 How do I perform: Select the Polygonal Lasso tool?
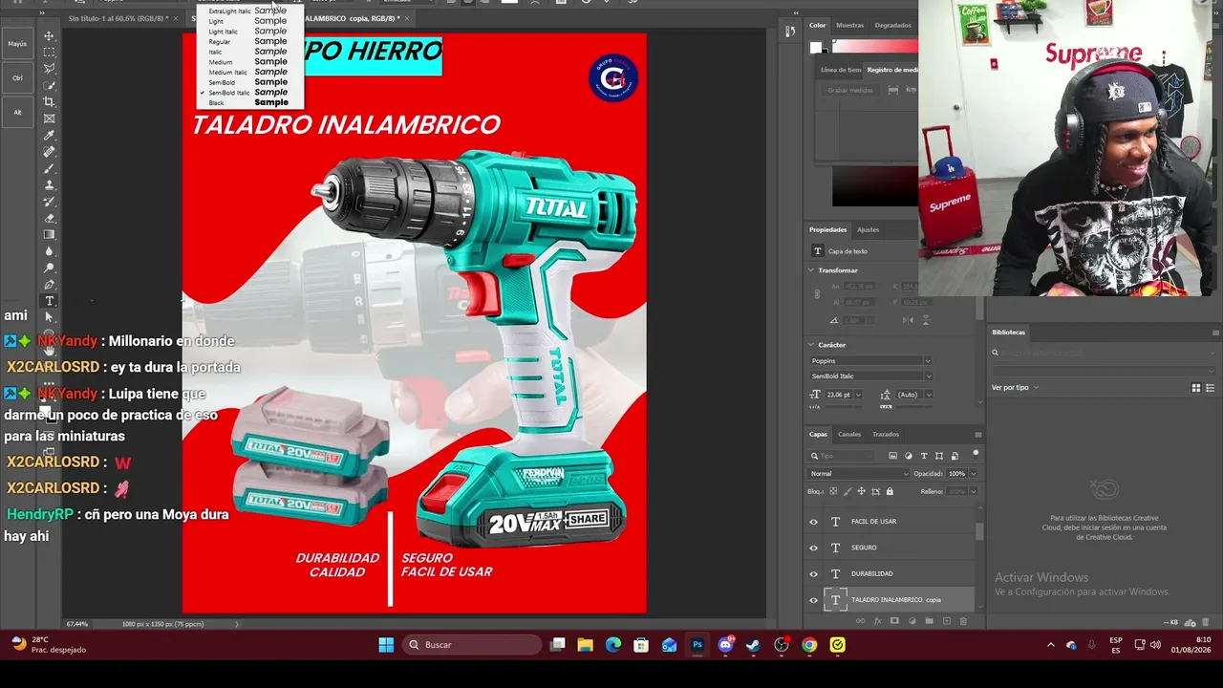tap(49, 69)
